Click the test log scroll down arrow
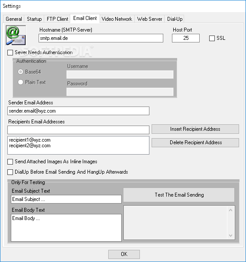The height and width of the screenshot is (262, 246). point(230,236)
